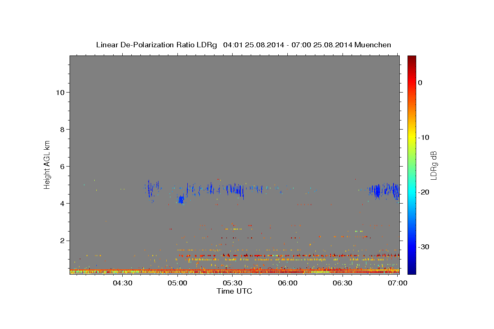Click the 04:30 time tick label
Image resolution: width=494 pixels, height=329 pixels.
click(123, 283)
